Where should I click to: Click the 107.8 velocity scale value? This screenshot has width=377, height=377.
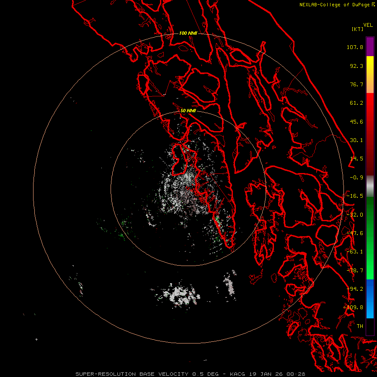[x=355, y=47]
